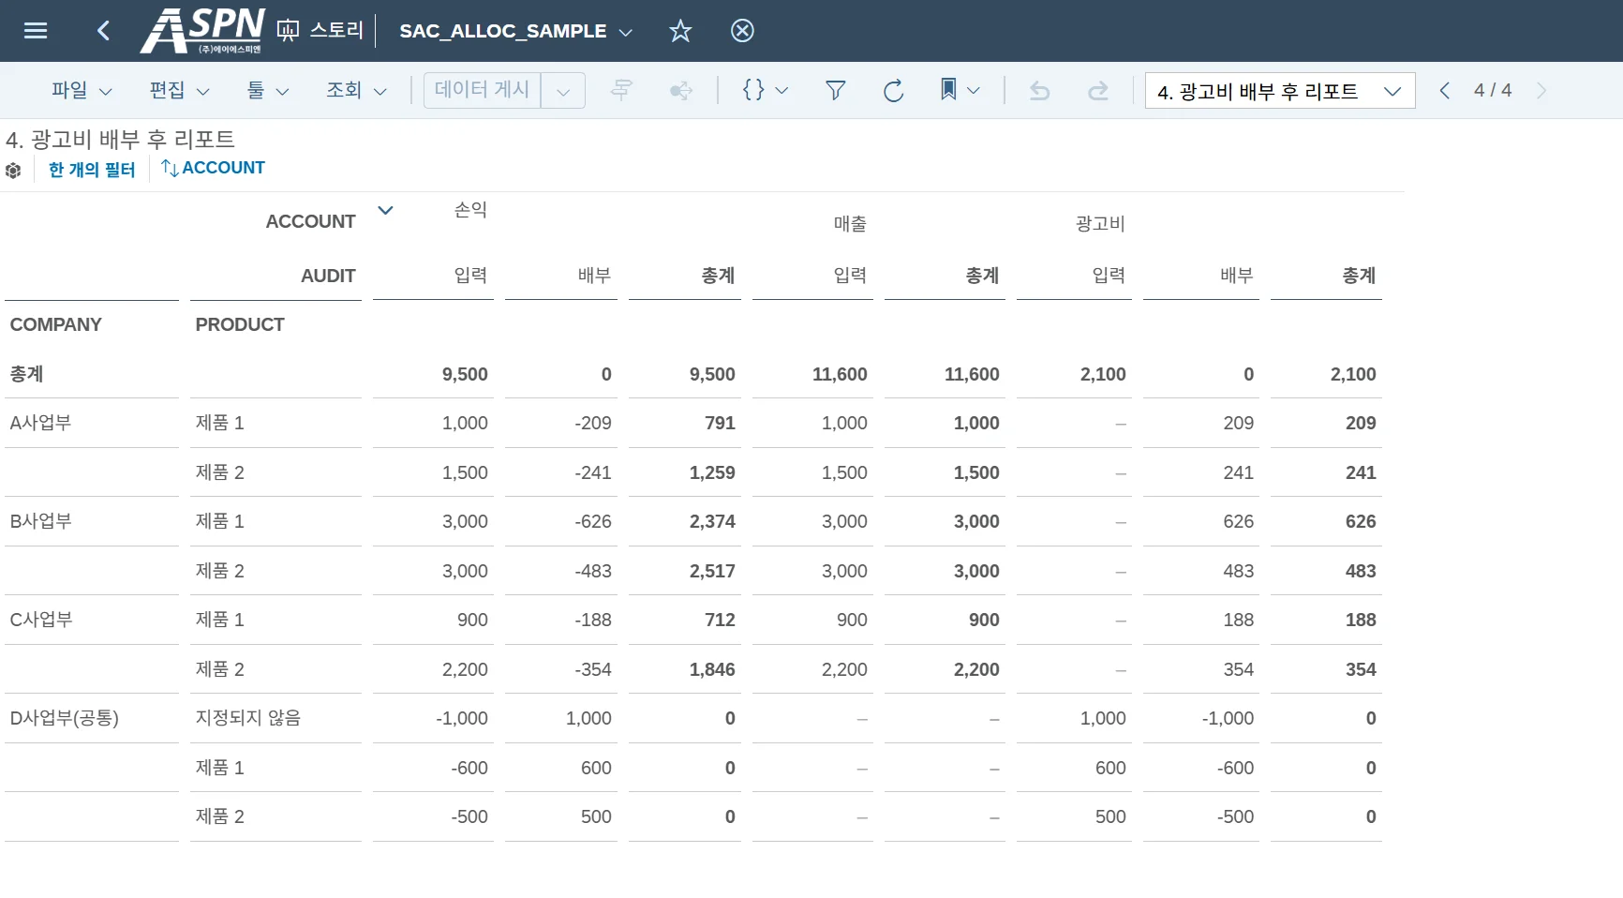Screen dimensions: 1623x898
Task: Click the refresh icon in toolbar
Action: 893,90
